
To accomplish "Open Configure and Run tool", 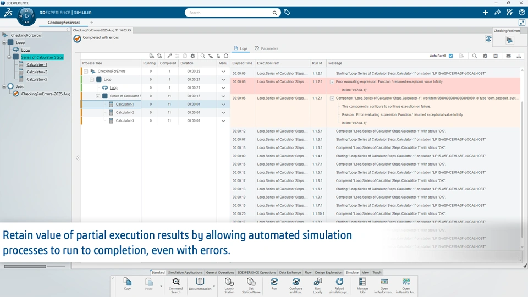I will [x=296, y=285].
